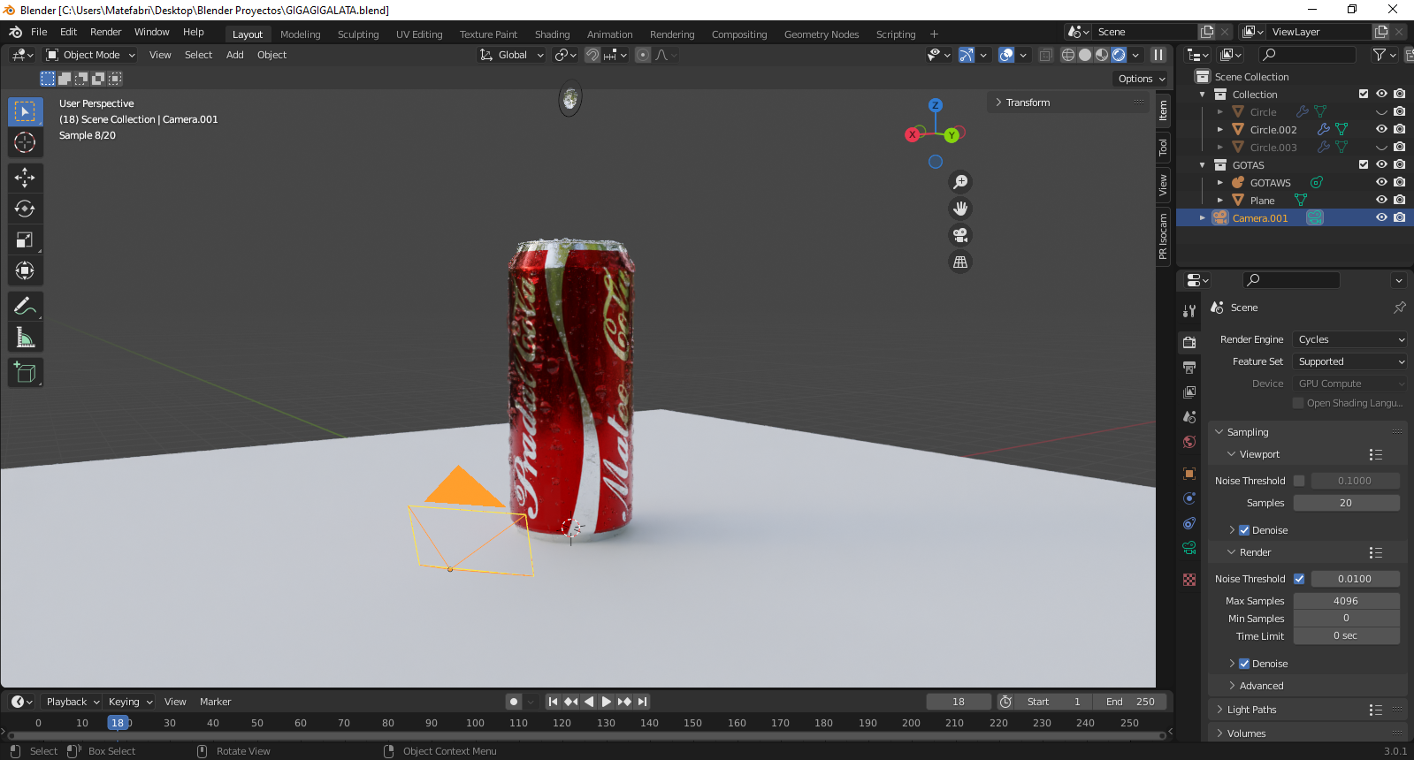Click the Viewport Samples value field
The height and width of the screenshot is (760, 1414).
point(1346,503)
